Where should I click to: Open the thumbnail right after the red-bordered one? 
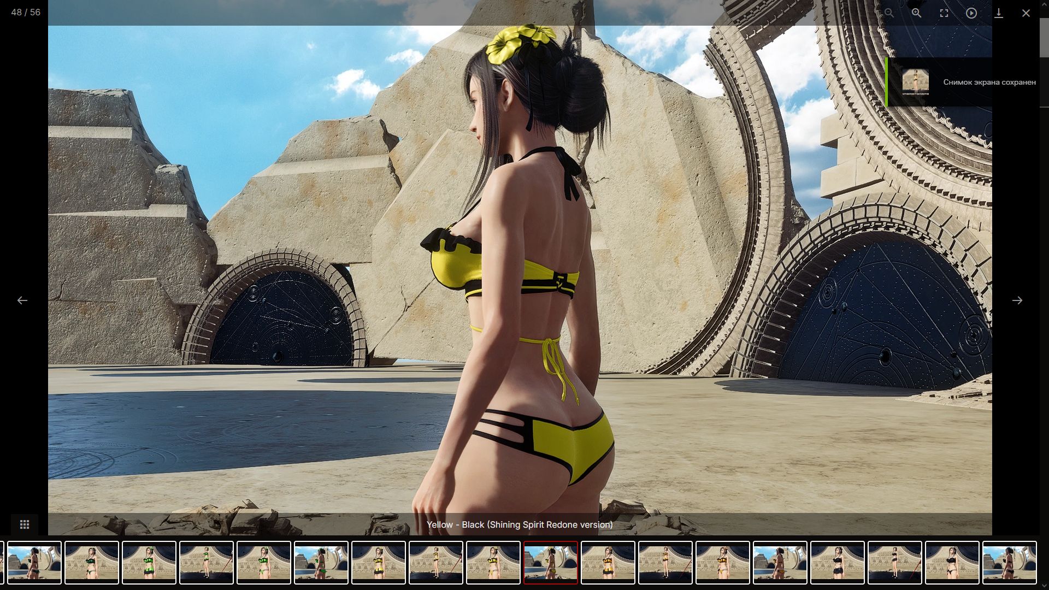point(608,563)
